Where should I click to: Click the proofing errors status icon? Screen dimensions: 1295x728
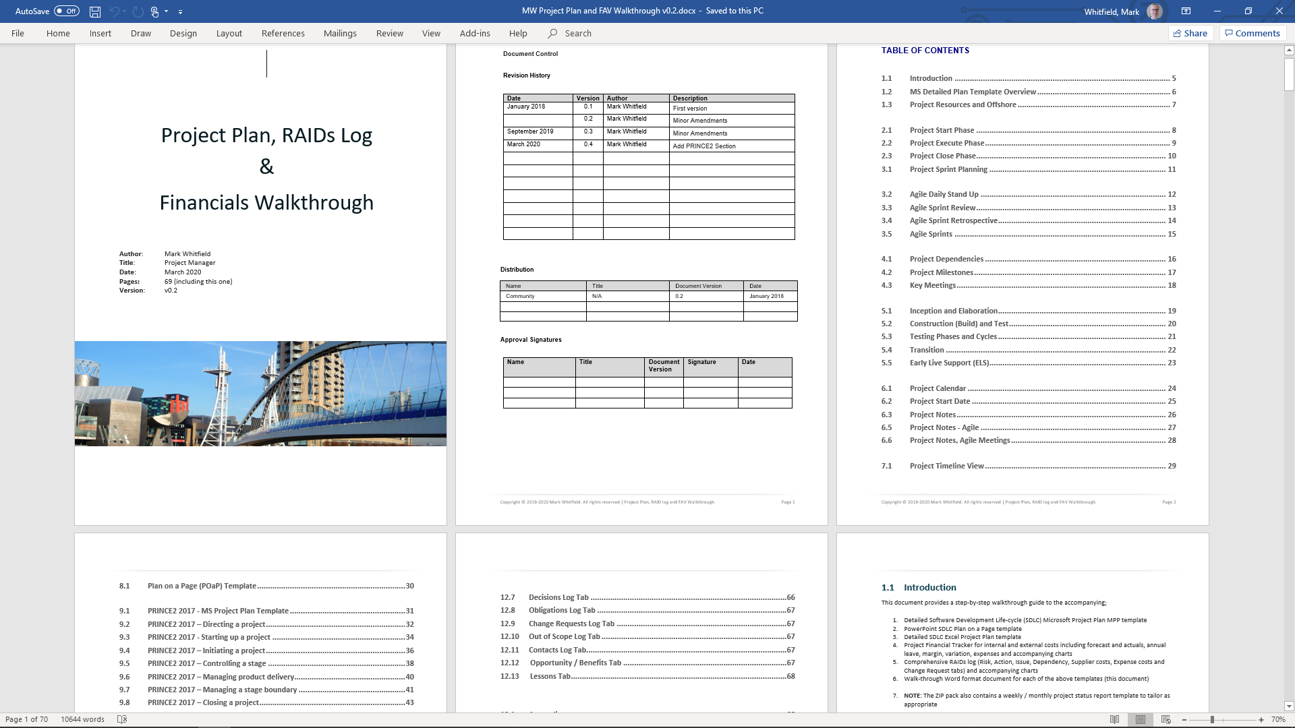(122, 719)
